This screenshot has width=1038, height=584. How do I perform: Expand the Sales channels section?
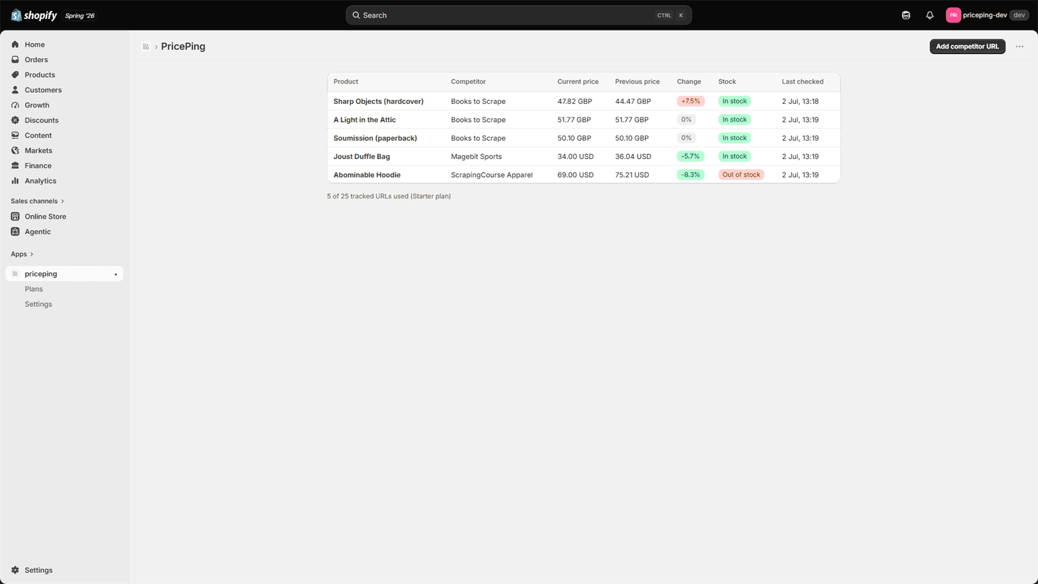pos(37,201)
